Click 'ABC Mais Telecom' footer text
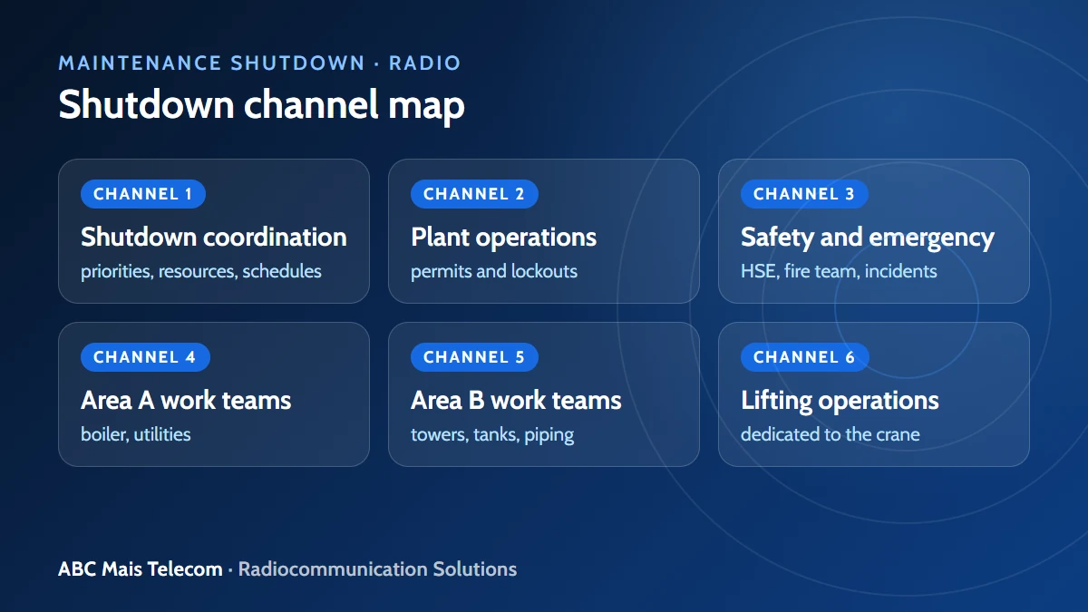This screenshot has height=612, width=1088. 141,569
